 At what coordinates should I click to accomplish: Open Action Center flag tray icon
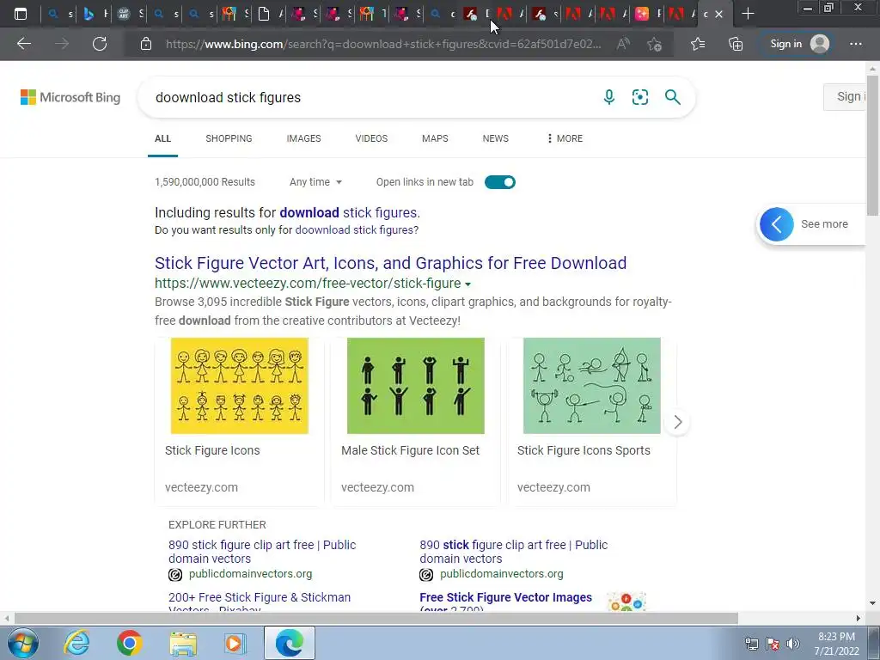click(773, 644)
